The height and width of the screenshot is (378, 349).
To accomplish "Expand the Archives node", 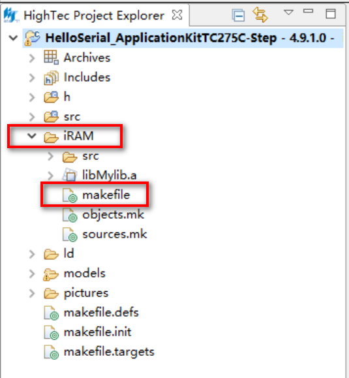I will pyautogui.click(x=32, y=58).
